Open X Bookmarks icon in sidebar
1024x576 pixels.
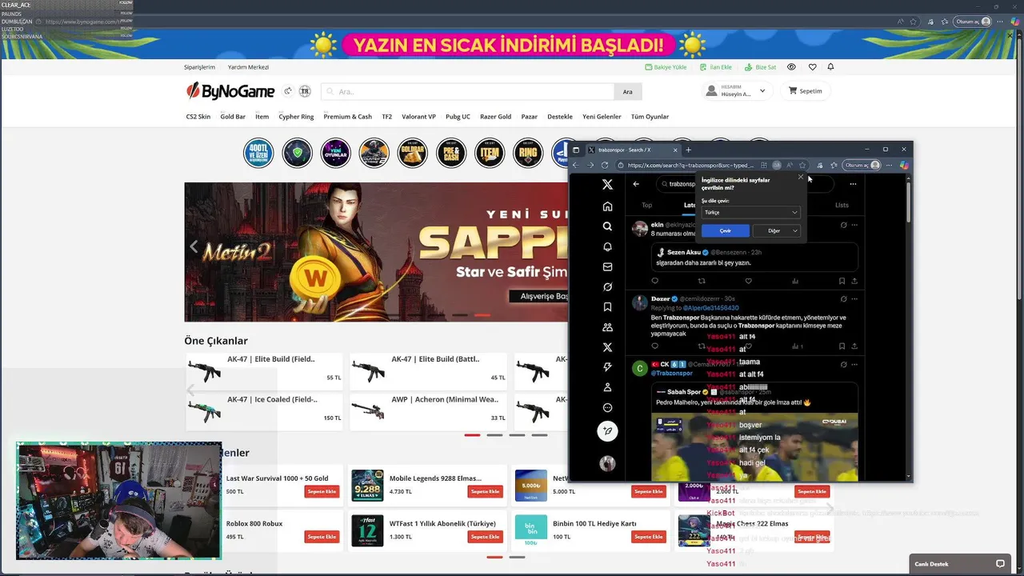coord(607,307)
